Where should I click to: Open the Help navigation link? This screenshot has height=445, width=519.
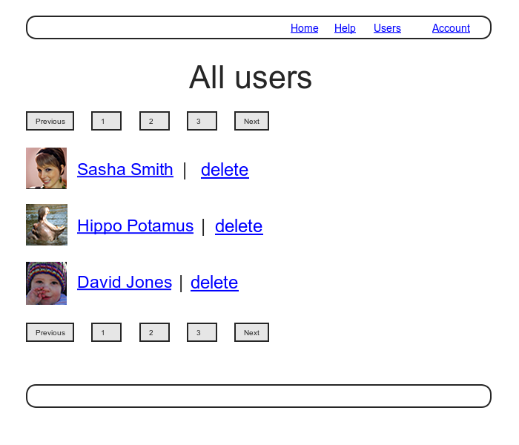coord(345,28)
